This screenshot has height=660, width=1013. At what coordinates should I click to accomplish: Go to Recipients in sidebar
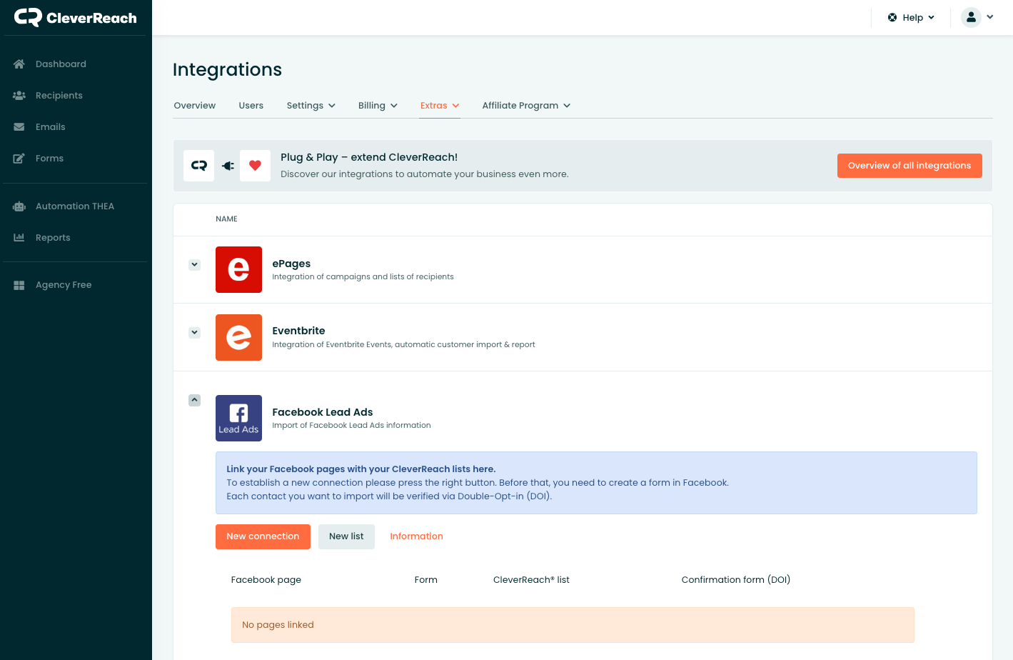coord(59,96)
